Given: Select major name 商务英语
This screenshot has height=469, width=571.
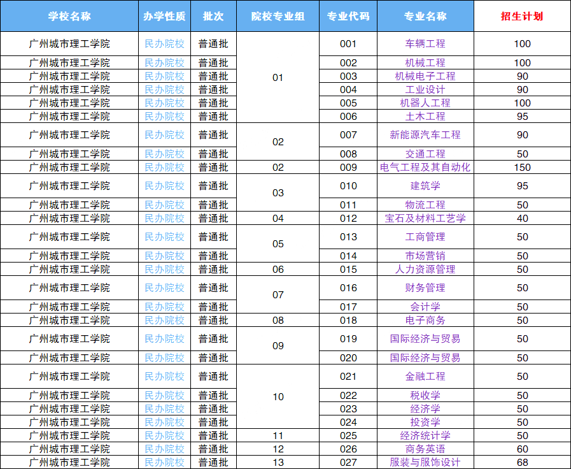Looking at the screenshot, I should (x=425, y=449).
